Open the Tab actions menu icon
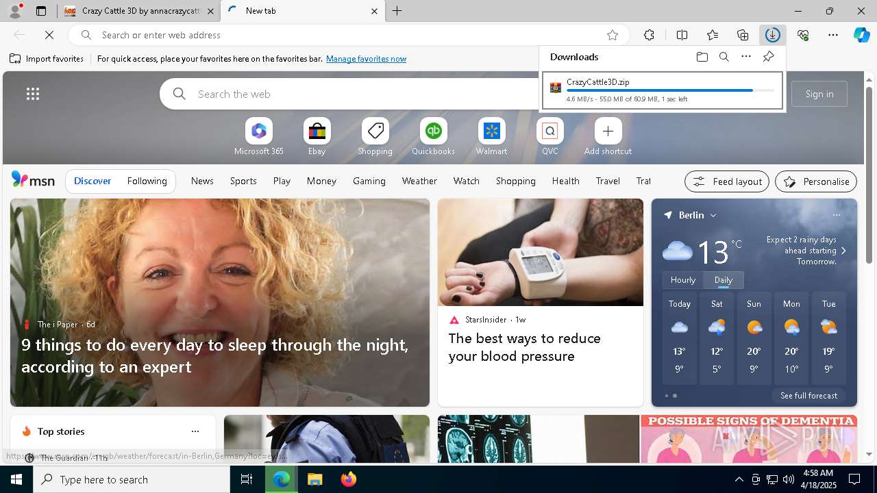The image size is (877, 493). [40, 11]
